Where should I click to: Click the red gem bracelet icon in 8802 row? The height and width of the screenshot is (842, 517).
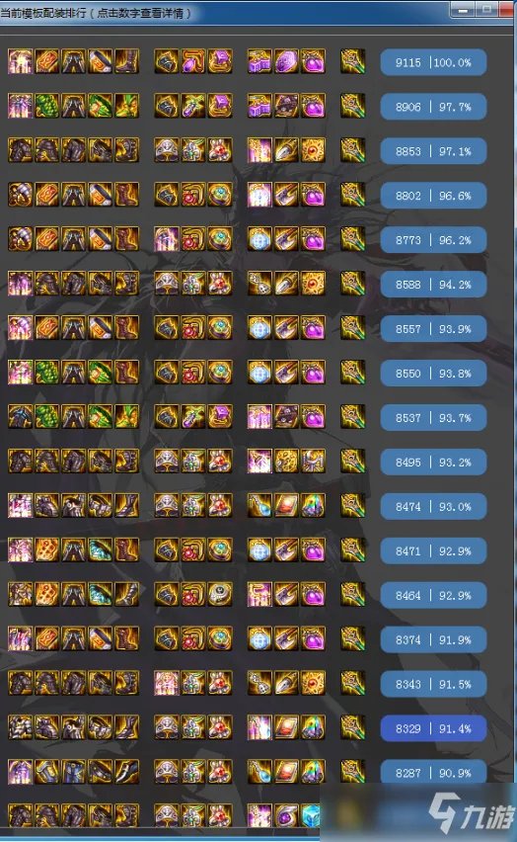193,196
